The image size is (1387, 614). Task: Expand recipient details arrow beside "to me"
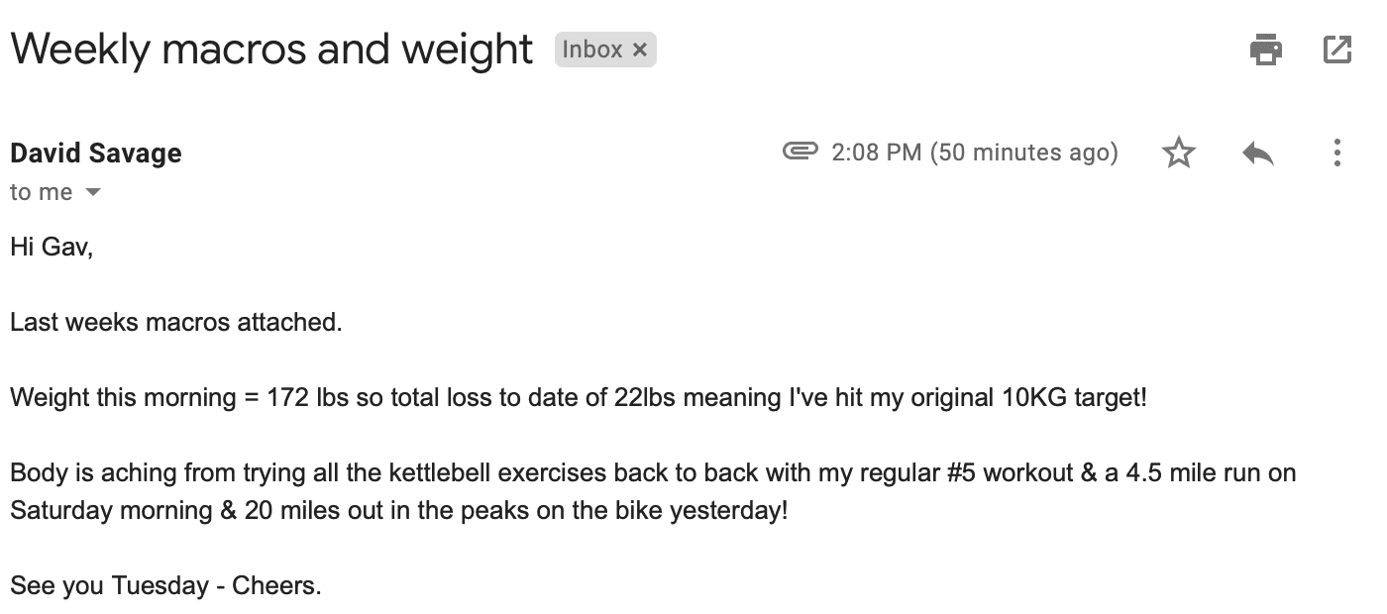pyautogui.click(x=93, y=192)
